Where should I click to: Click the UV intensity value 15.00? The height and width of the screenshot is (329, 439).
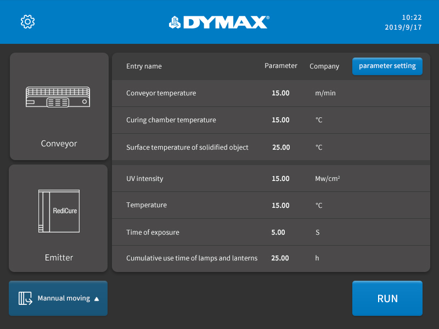pos(280,179)
